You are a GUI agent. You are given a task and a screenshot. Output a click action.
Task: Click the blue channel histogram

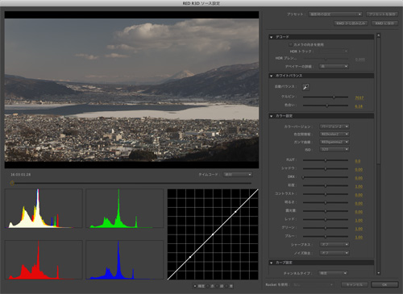[x=125, y=260]
